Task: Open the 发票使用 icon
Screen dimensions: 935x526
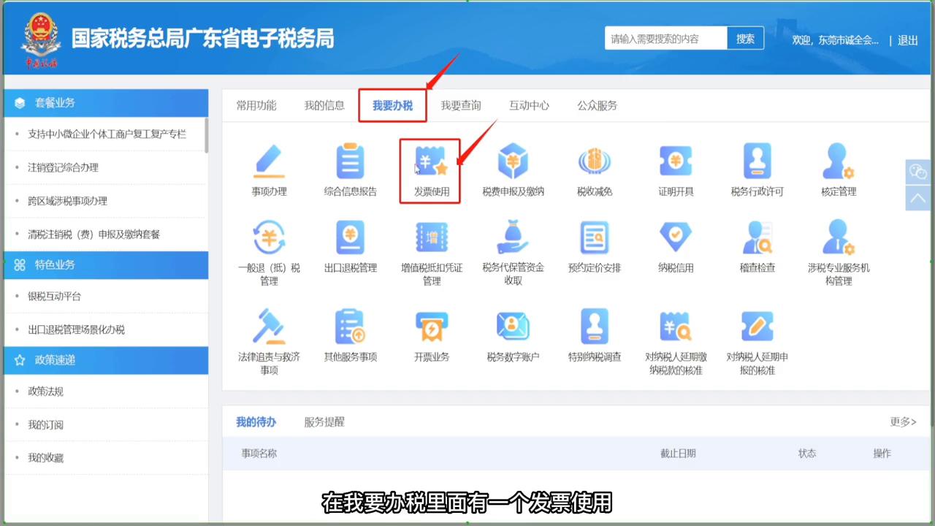Action: coord(430,169)
